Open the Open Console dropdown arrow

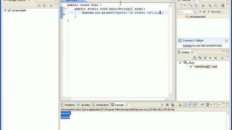click(x=219, y=105)
